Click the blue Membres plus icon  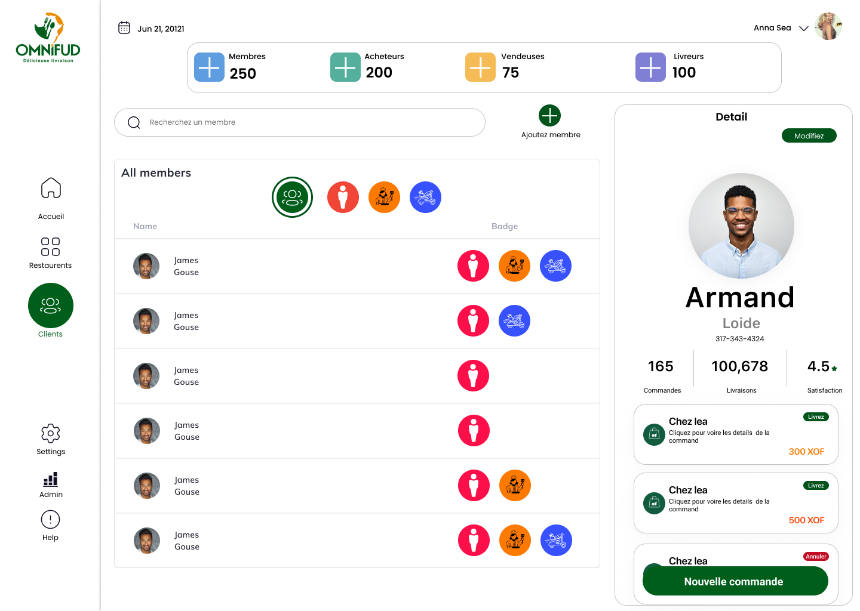[x=209, y=67]
